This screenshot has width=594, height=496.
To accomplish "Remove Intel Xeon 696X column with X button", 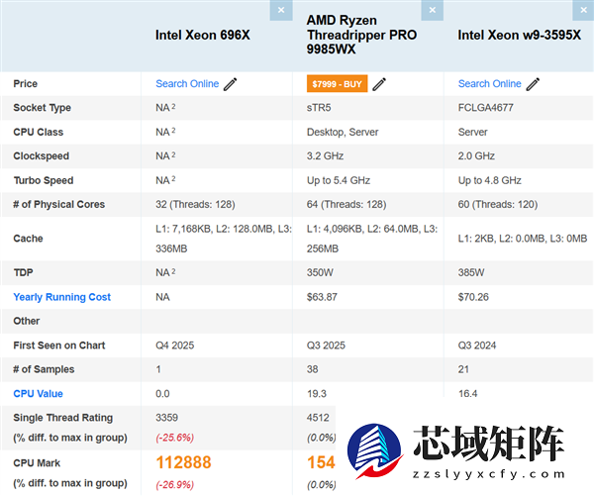I will point(281,10).
